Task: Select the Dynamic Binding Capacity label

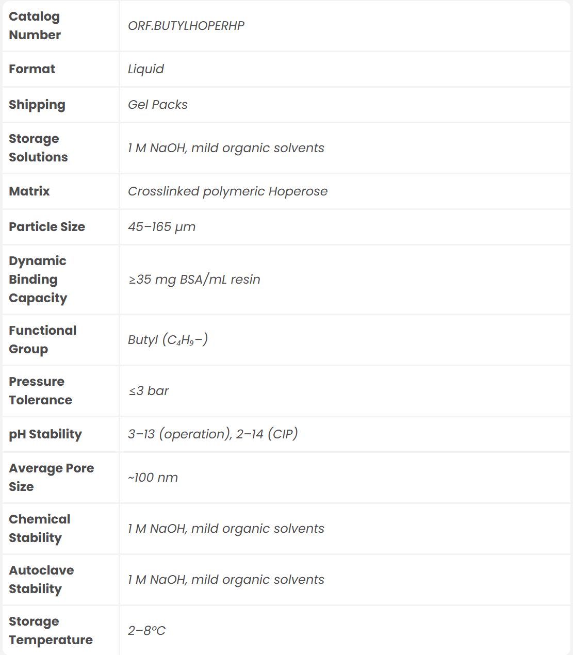Action: click(38, 280)
